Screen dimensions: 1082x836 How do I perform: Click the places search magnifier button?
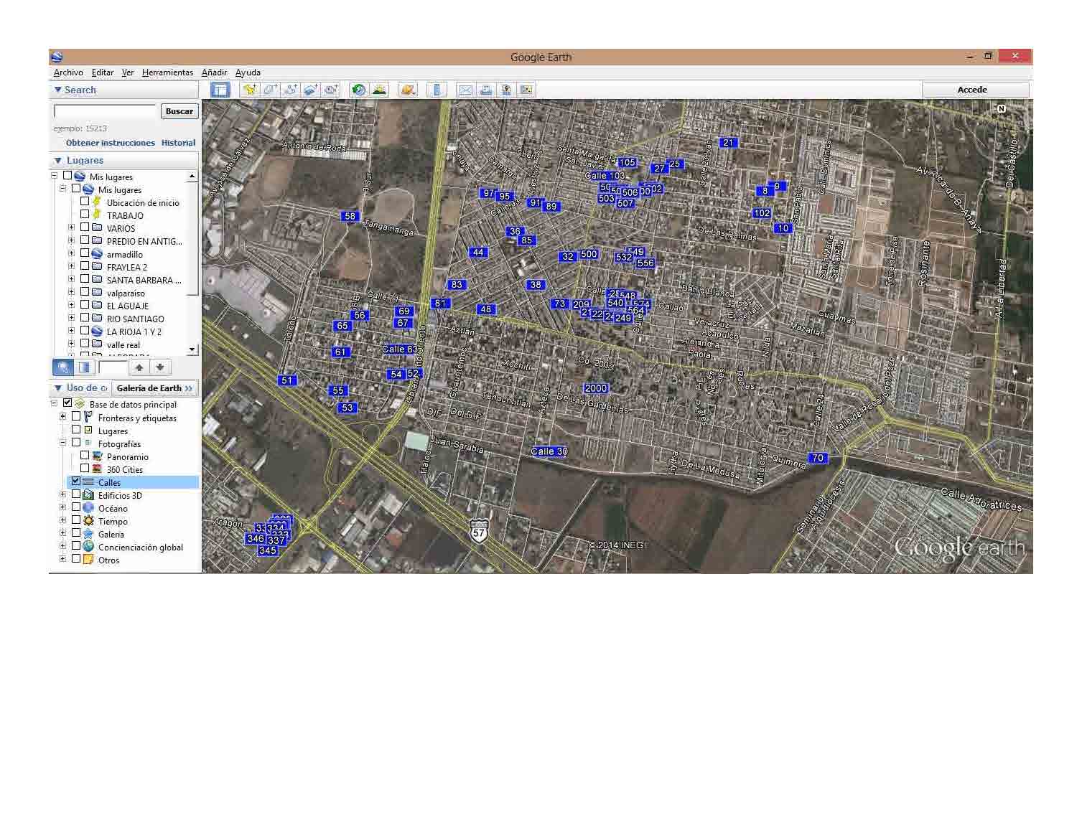[x=63, y=367]
